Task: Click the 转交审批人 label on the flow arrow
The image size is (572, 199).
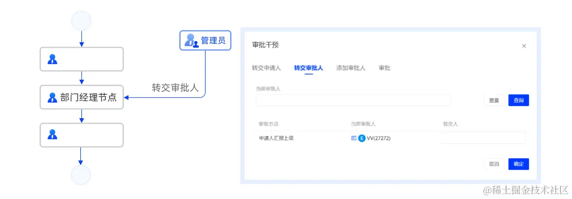Action: pos(175,88)
